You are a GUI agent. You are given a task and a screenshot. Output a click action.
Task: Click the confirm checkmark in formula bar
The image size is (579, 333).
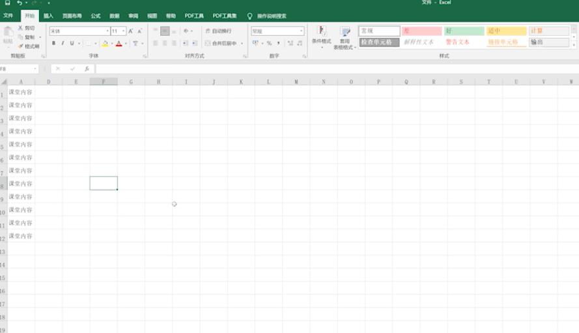pyautogui.click(x=72, y=68)
